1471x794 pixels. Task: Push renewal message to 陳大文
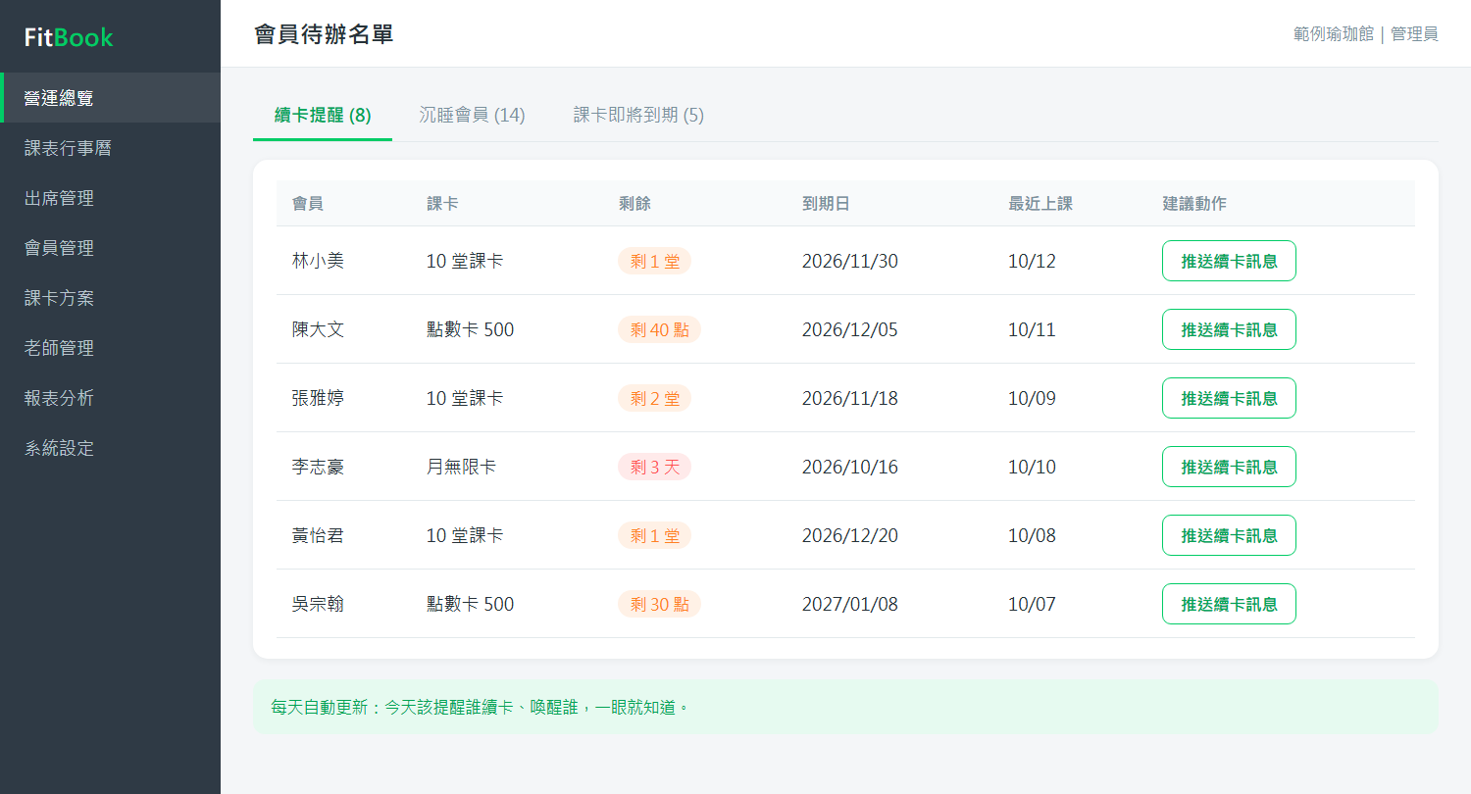(x=1229, y=329)
